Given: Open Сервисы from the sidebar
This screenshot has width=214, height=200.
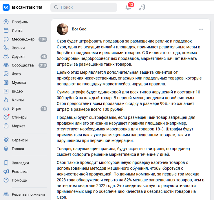Looking at the screenshot, I should [20, 140].
